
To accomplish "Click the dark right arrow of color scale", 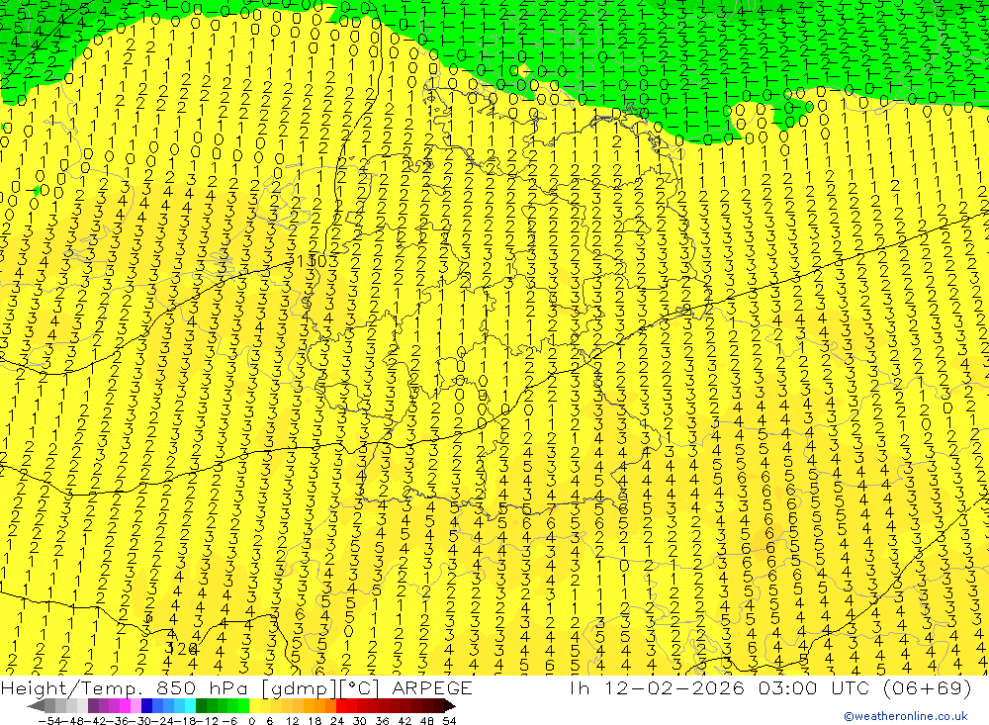I will click(x=450, y=705).
